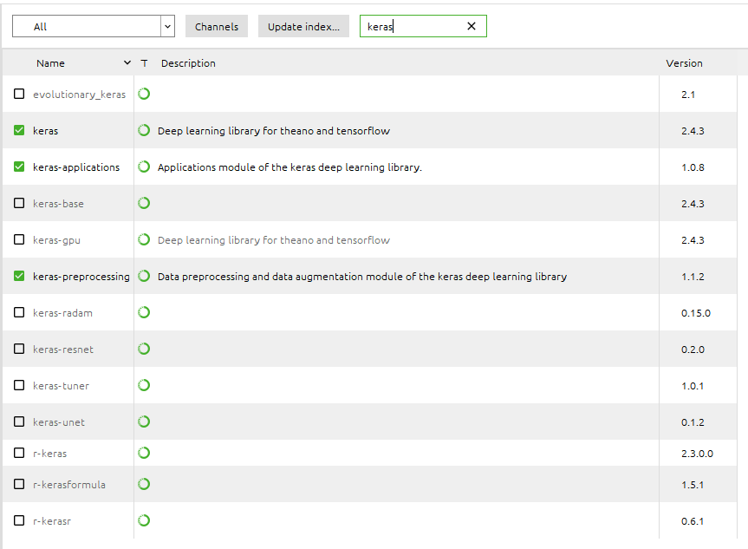Click the type icon in the keras-preprocessing row

point(144,276)
